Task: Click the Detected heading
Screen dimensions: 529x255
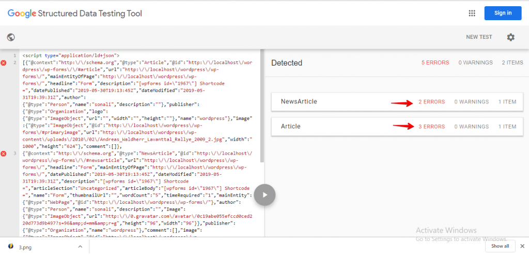Action: (287, 63)
